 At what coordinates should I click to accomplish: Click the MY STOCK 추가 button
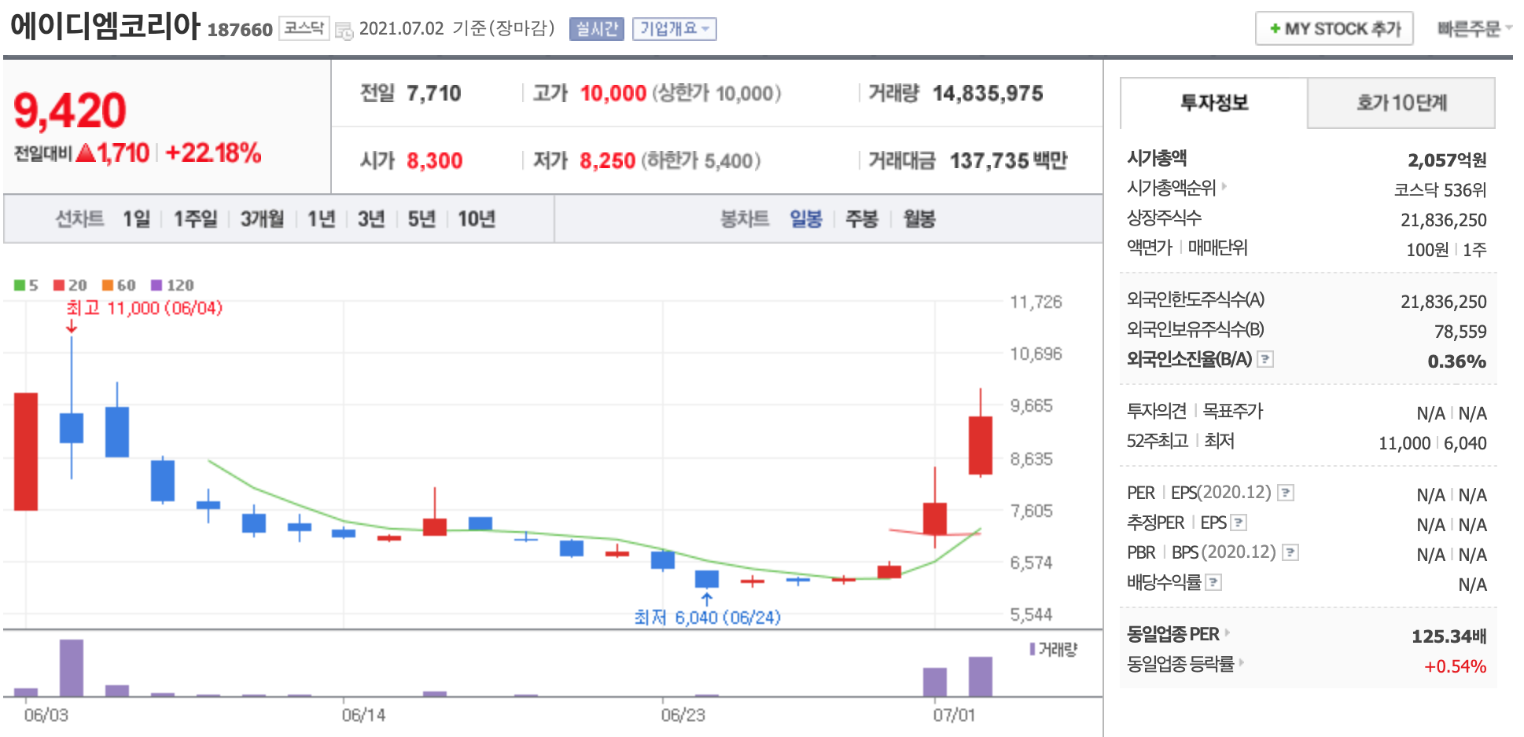(1334, 29)
